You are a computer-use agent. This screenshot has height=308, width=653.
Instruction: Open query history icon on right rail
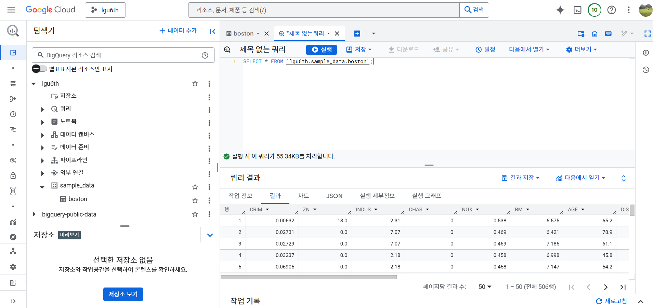pyautogui.click(x=646, y=70)
